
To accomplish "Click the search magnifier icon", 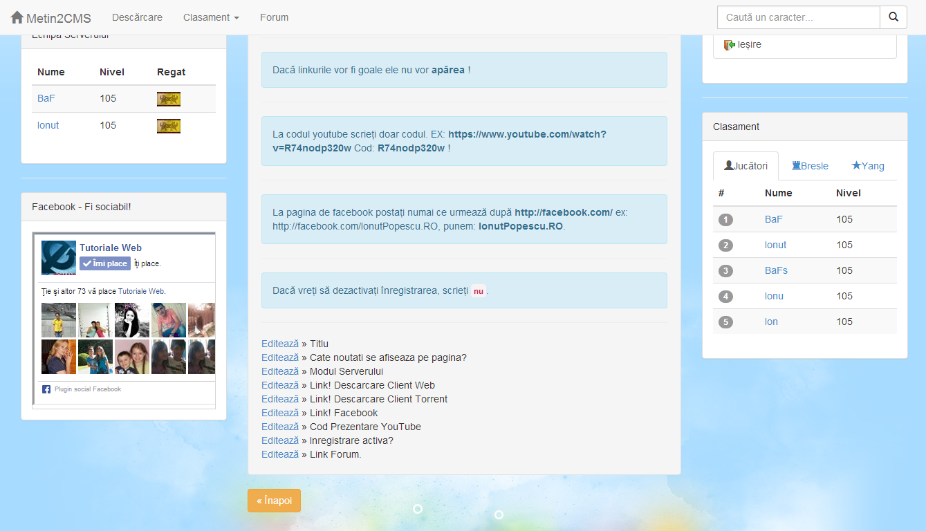I will pos(893,17).
